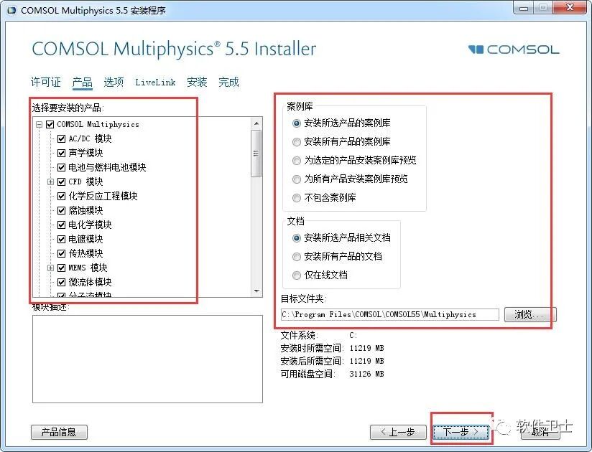Select the 电镀模块 row label
Viewport: 592px width, 452px height.
(85, 239)
